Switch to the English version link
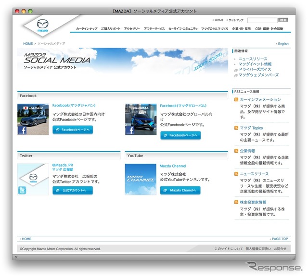The width and height of the screenshot is (308, 277). [x=282, y=44]
